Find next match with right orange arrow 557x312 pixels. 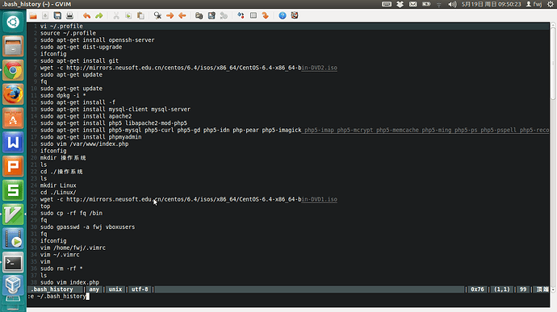coord(170,15)
